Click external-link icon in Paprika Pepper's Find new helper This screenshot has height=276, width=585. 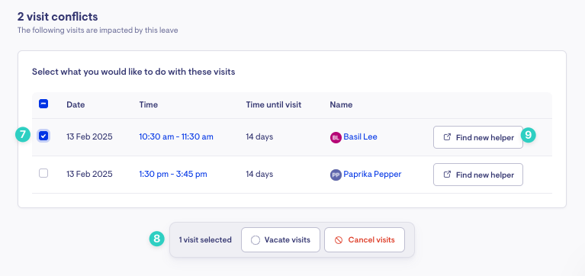coord(447,174)
